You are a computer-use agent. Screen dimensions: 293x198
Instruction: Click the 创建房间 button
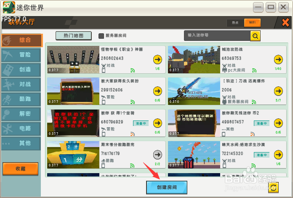point(167,187)
